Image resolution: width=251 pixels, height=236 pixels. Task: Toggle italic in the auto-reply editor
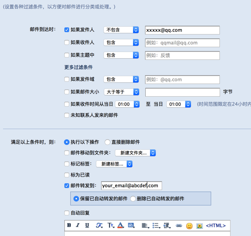(78, 225)
